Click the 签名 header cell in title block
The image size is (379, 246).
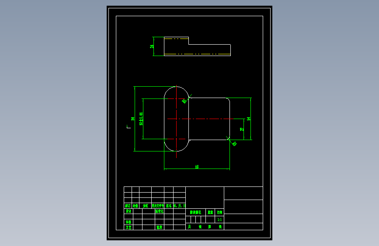[169, 206]
